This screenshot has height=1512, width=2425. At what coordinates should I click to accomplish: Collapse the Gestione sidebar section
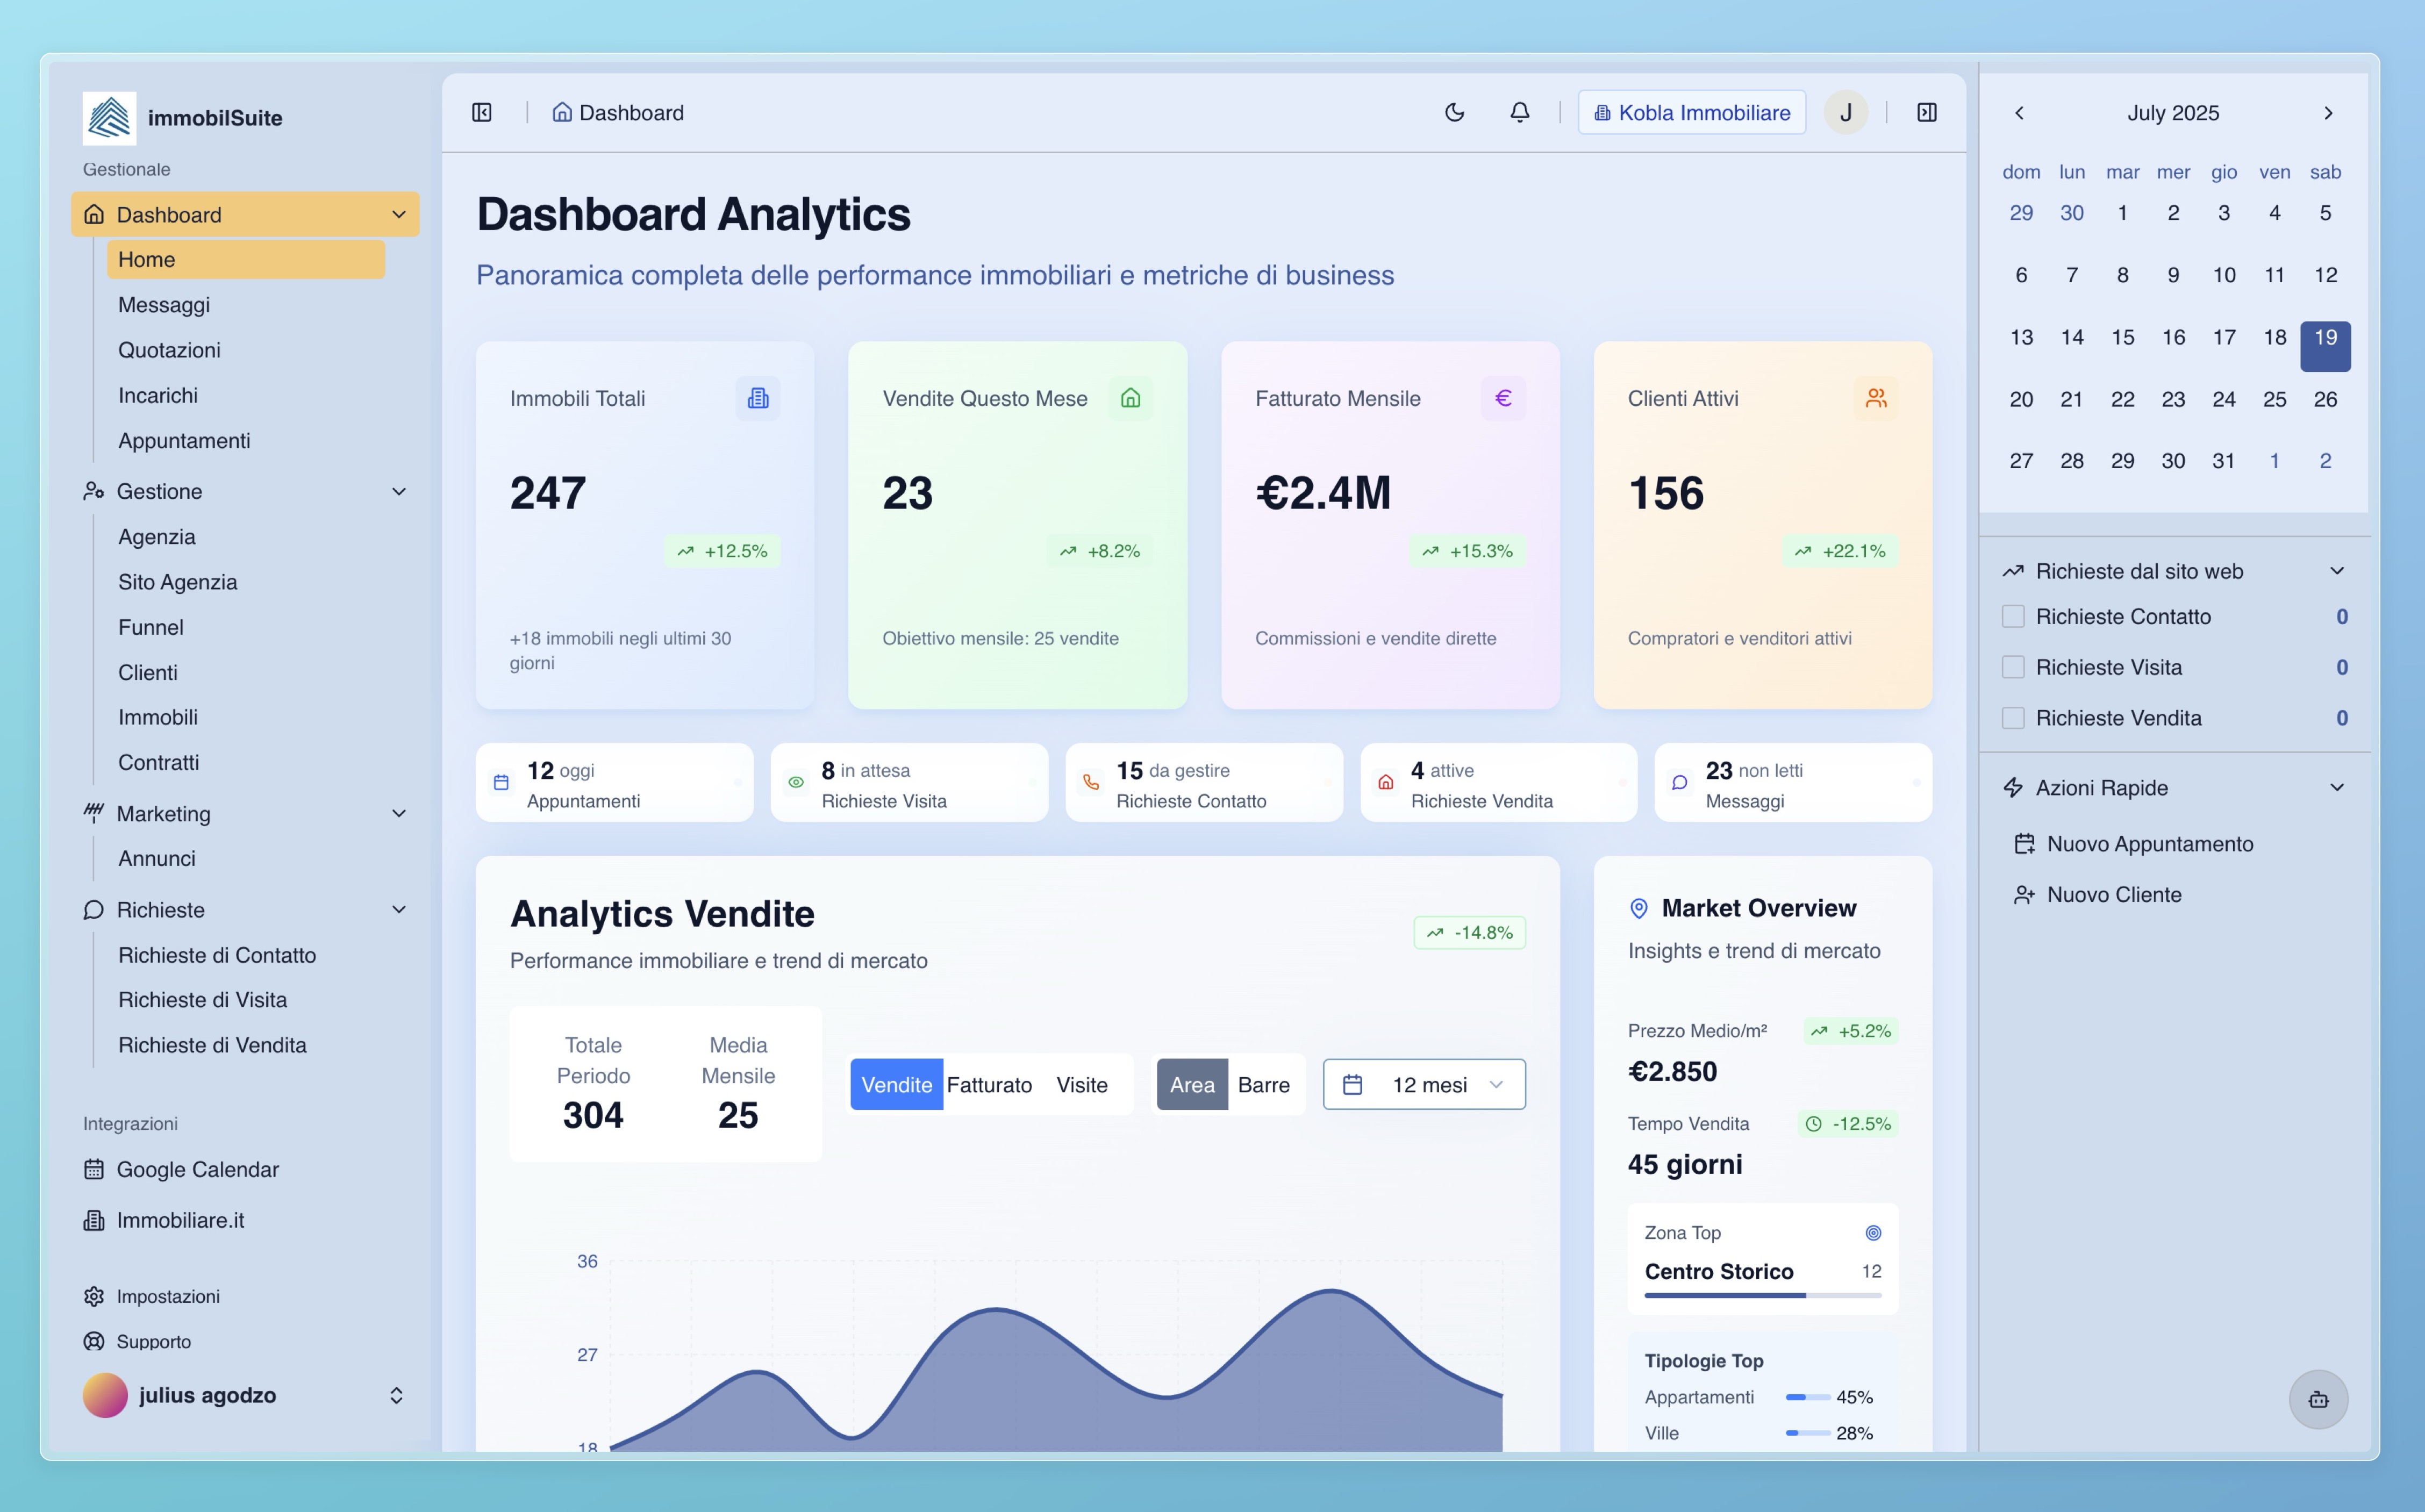(x=399, y=491)
